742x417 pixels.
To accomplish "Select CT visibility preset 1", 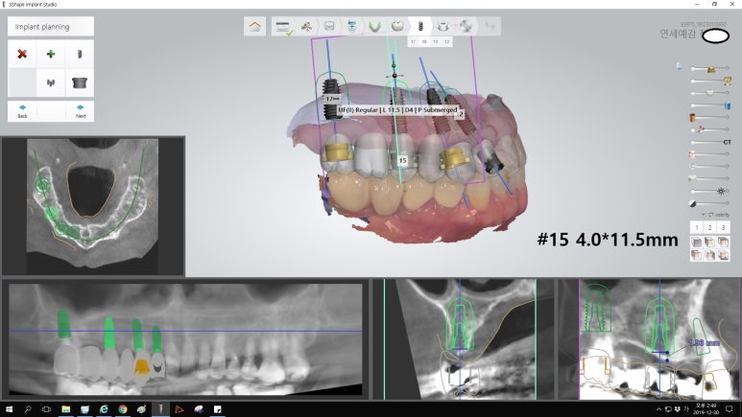I will pos(696,227).
